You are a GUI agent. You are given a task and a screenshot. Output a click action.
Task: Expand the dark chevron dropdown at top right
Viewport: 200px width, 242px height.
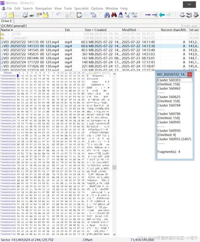click(189, 4)
